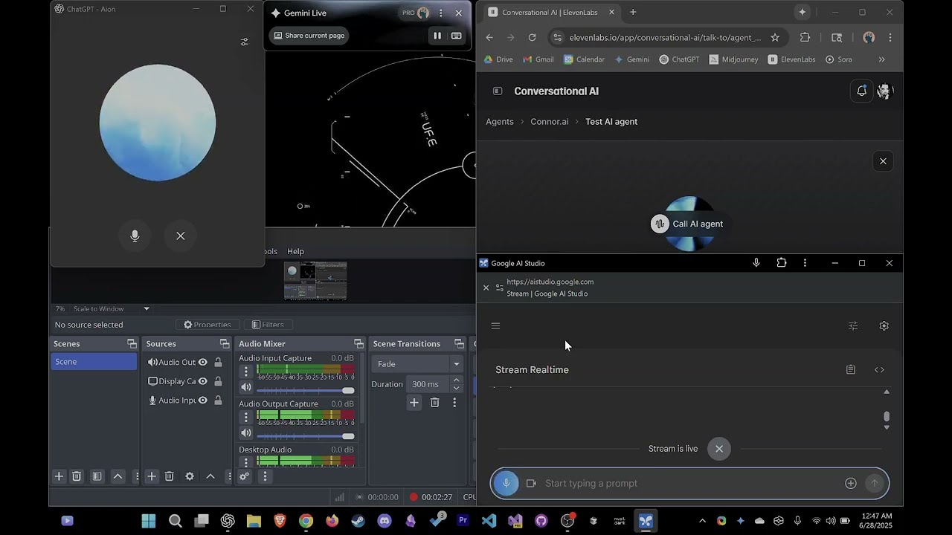Open Windows Start menu

[149, 521]
